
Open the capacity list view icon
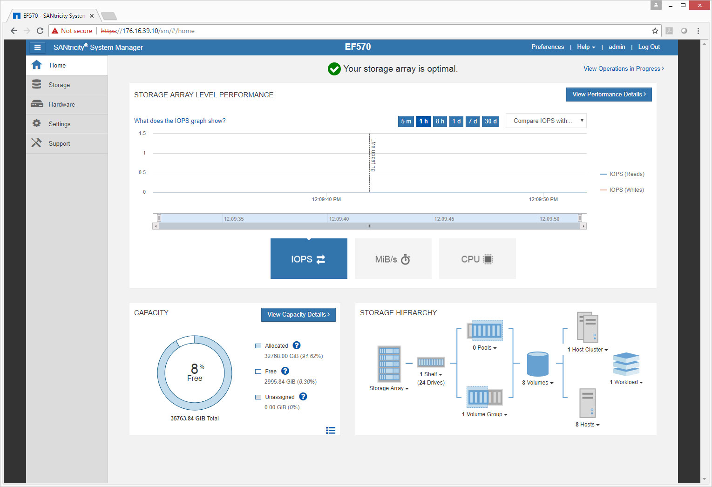click(331, 431)
